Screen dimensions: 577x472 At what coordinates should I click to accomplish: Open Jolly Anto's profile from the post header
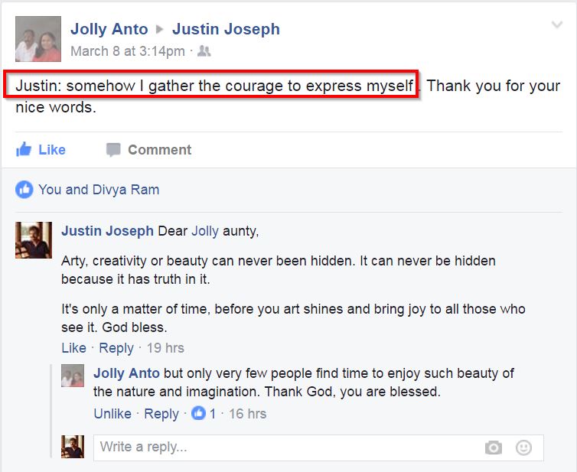[x=109, y=29]
